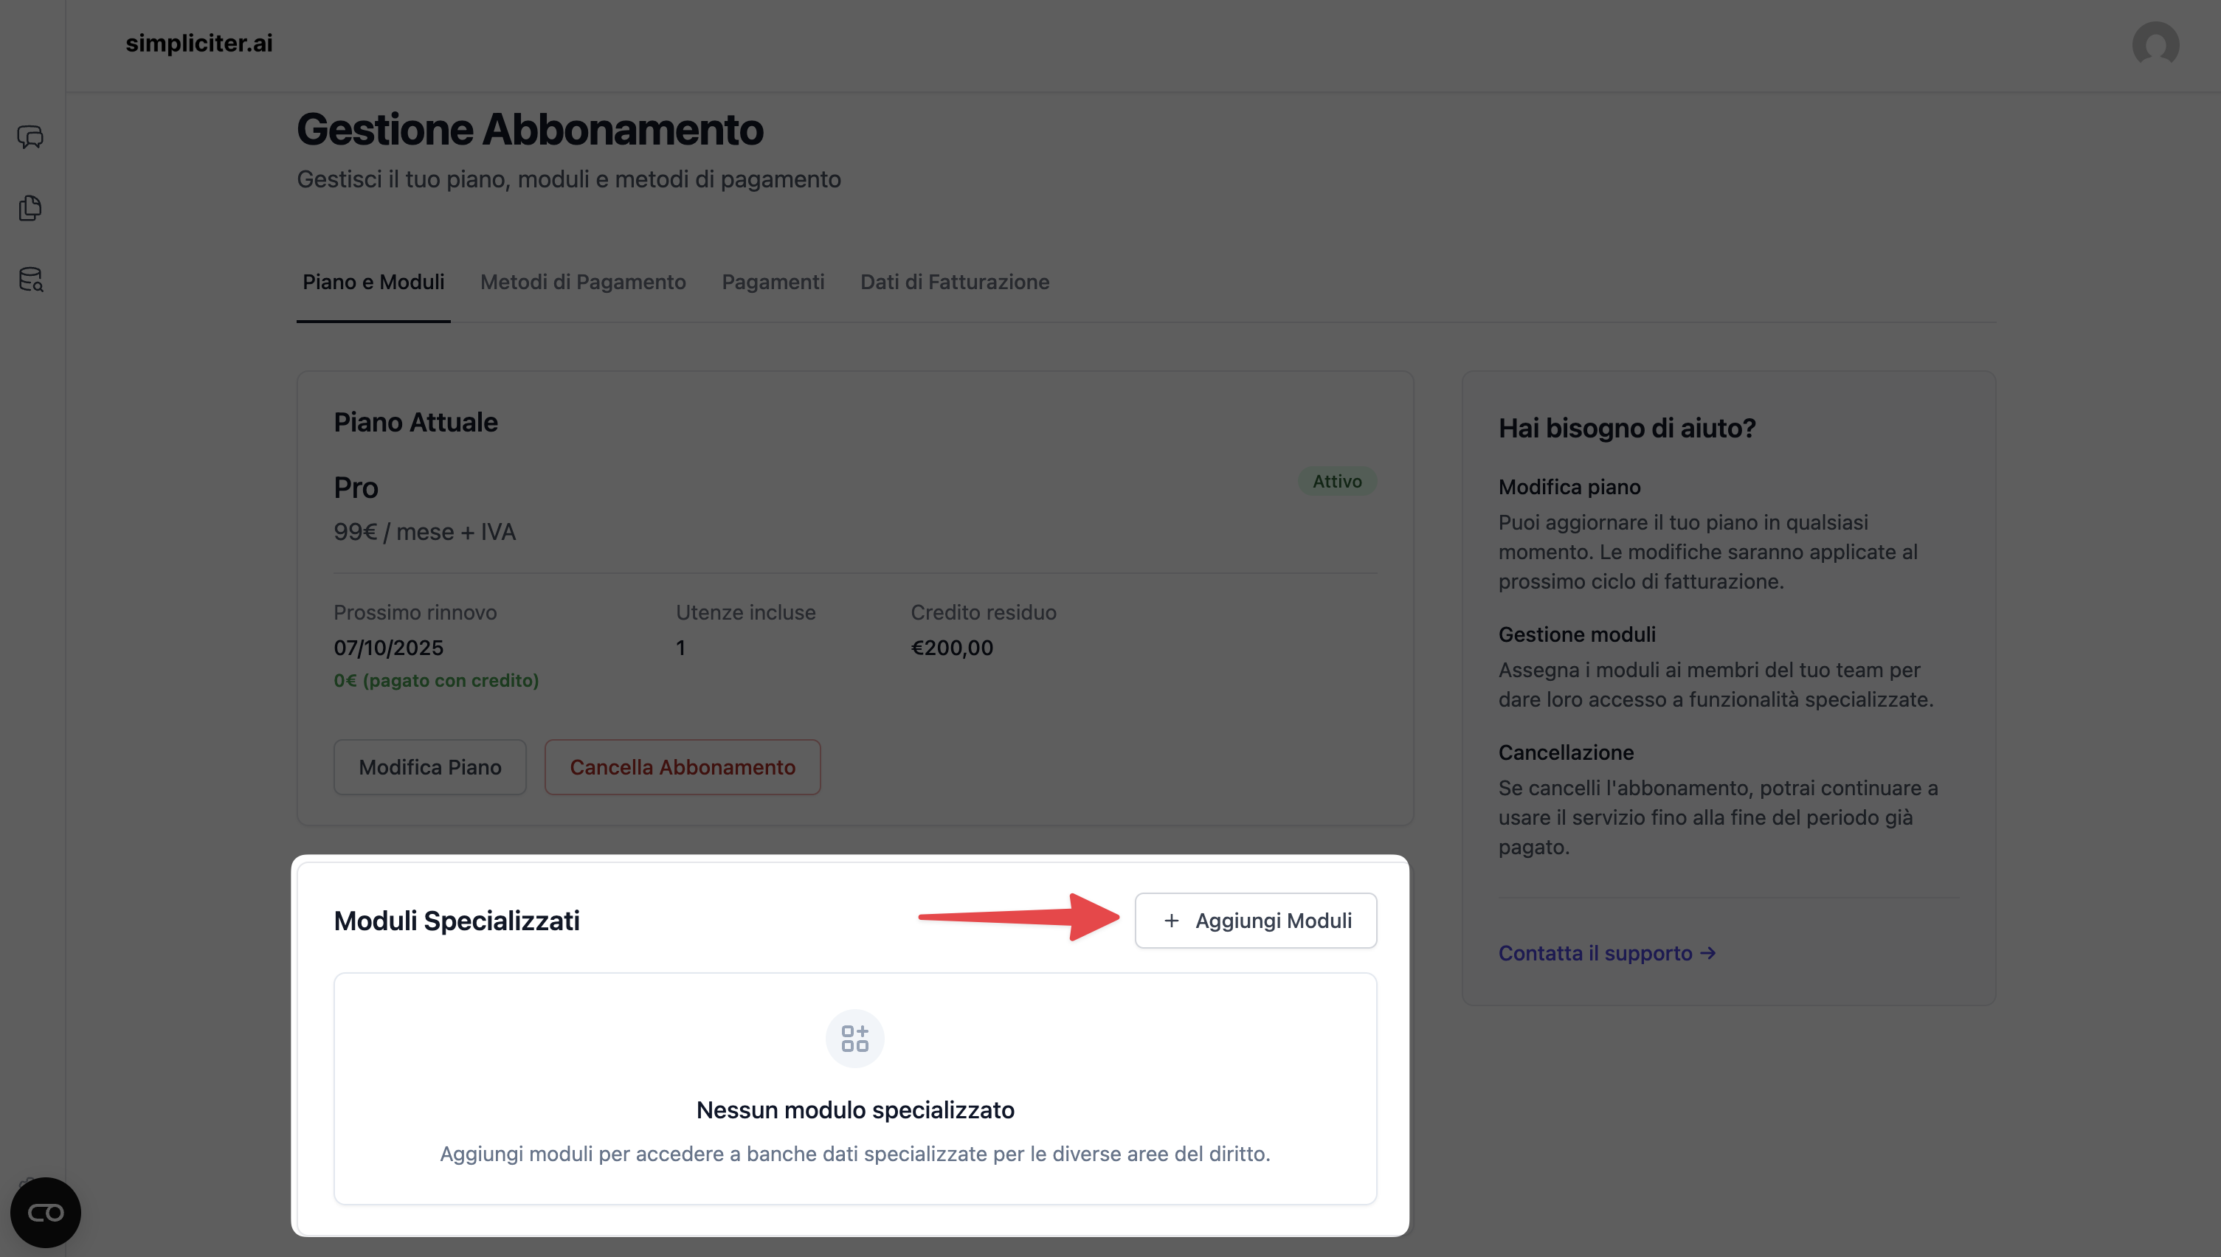
Task: Go to the Pagamenti tab
Action: (x=773, y=283)
